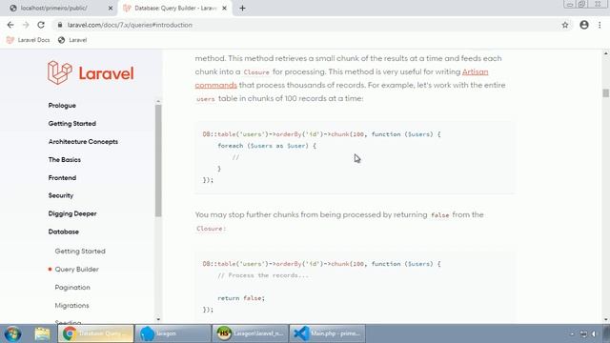Open Query Builder docs page
This screenshot has height=343, width=610.
[x=76, y=269]
